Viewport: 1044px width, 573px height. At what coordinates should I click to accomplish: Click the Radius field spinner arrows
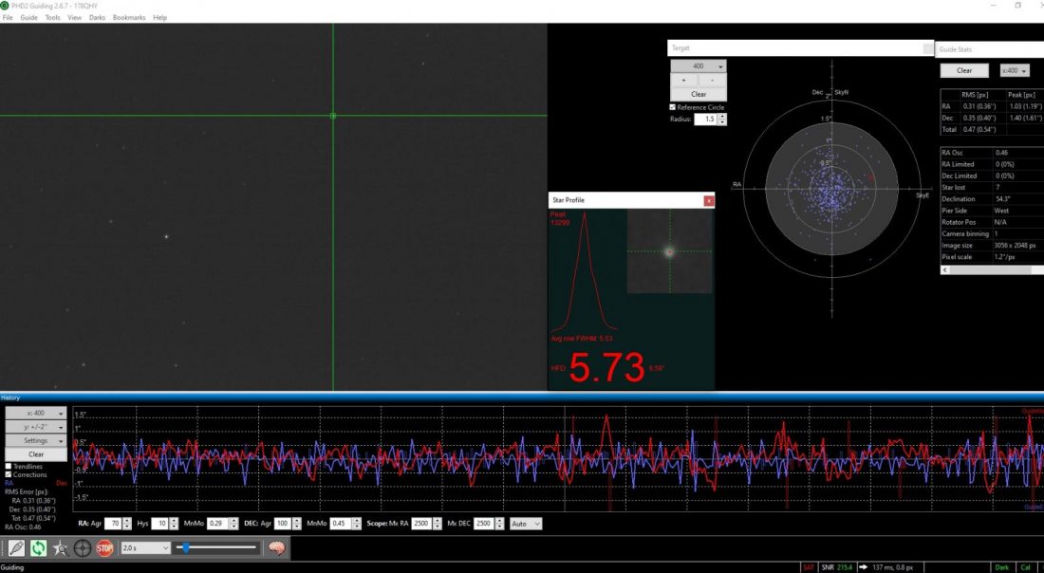click(722, 120)
